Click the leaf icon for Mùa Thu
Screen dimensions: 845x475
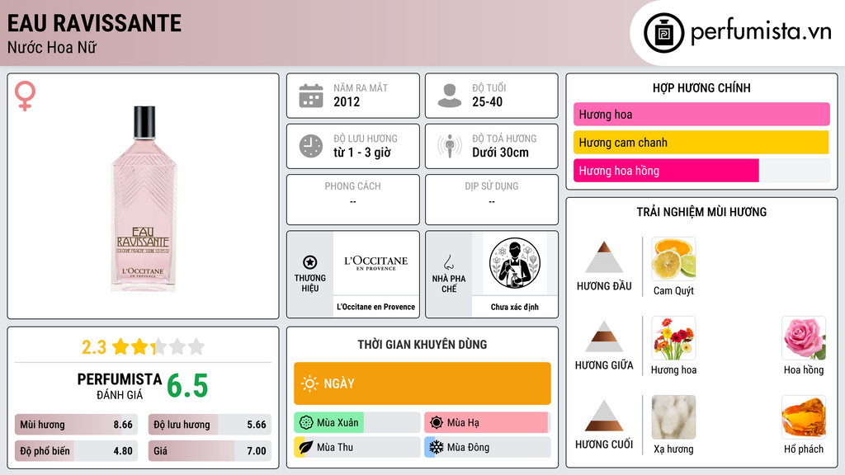pos(306,447)
